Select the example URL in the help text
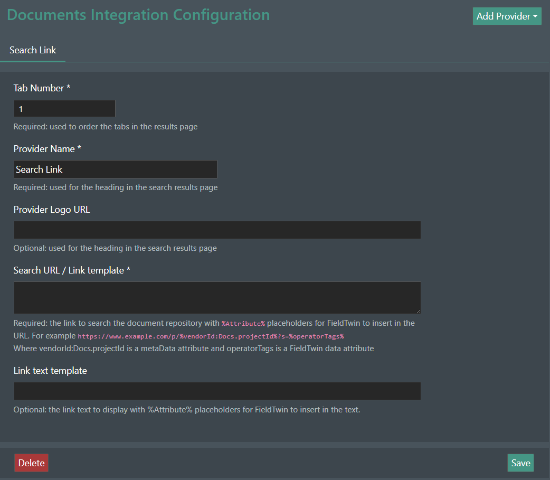 coord(211,336)
